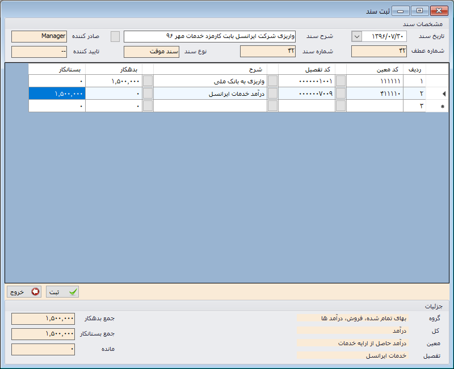Click the شرح lookup button in row 3
This screenshot has width=454, height=369.
coord(148,106)
